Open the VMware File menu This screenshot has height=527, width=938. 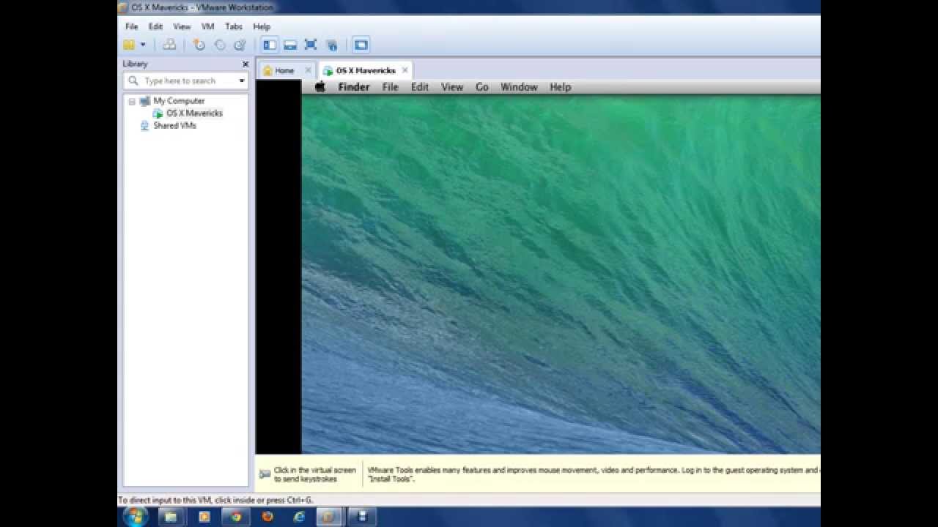132,26
